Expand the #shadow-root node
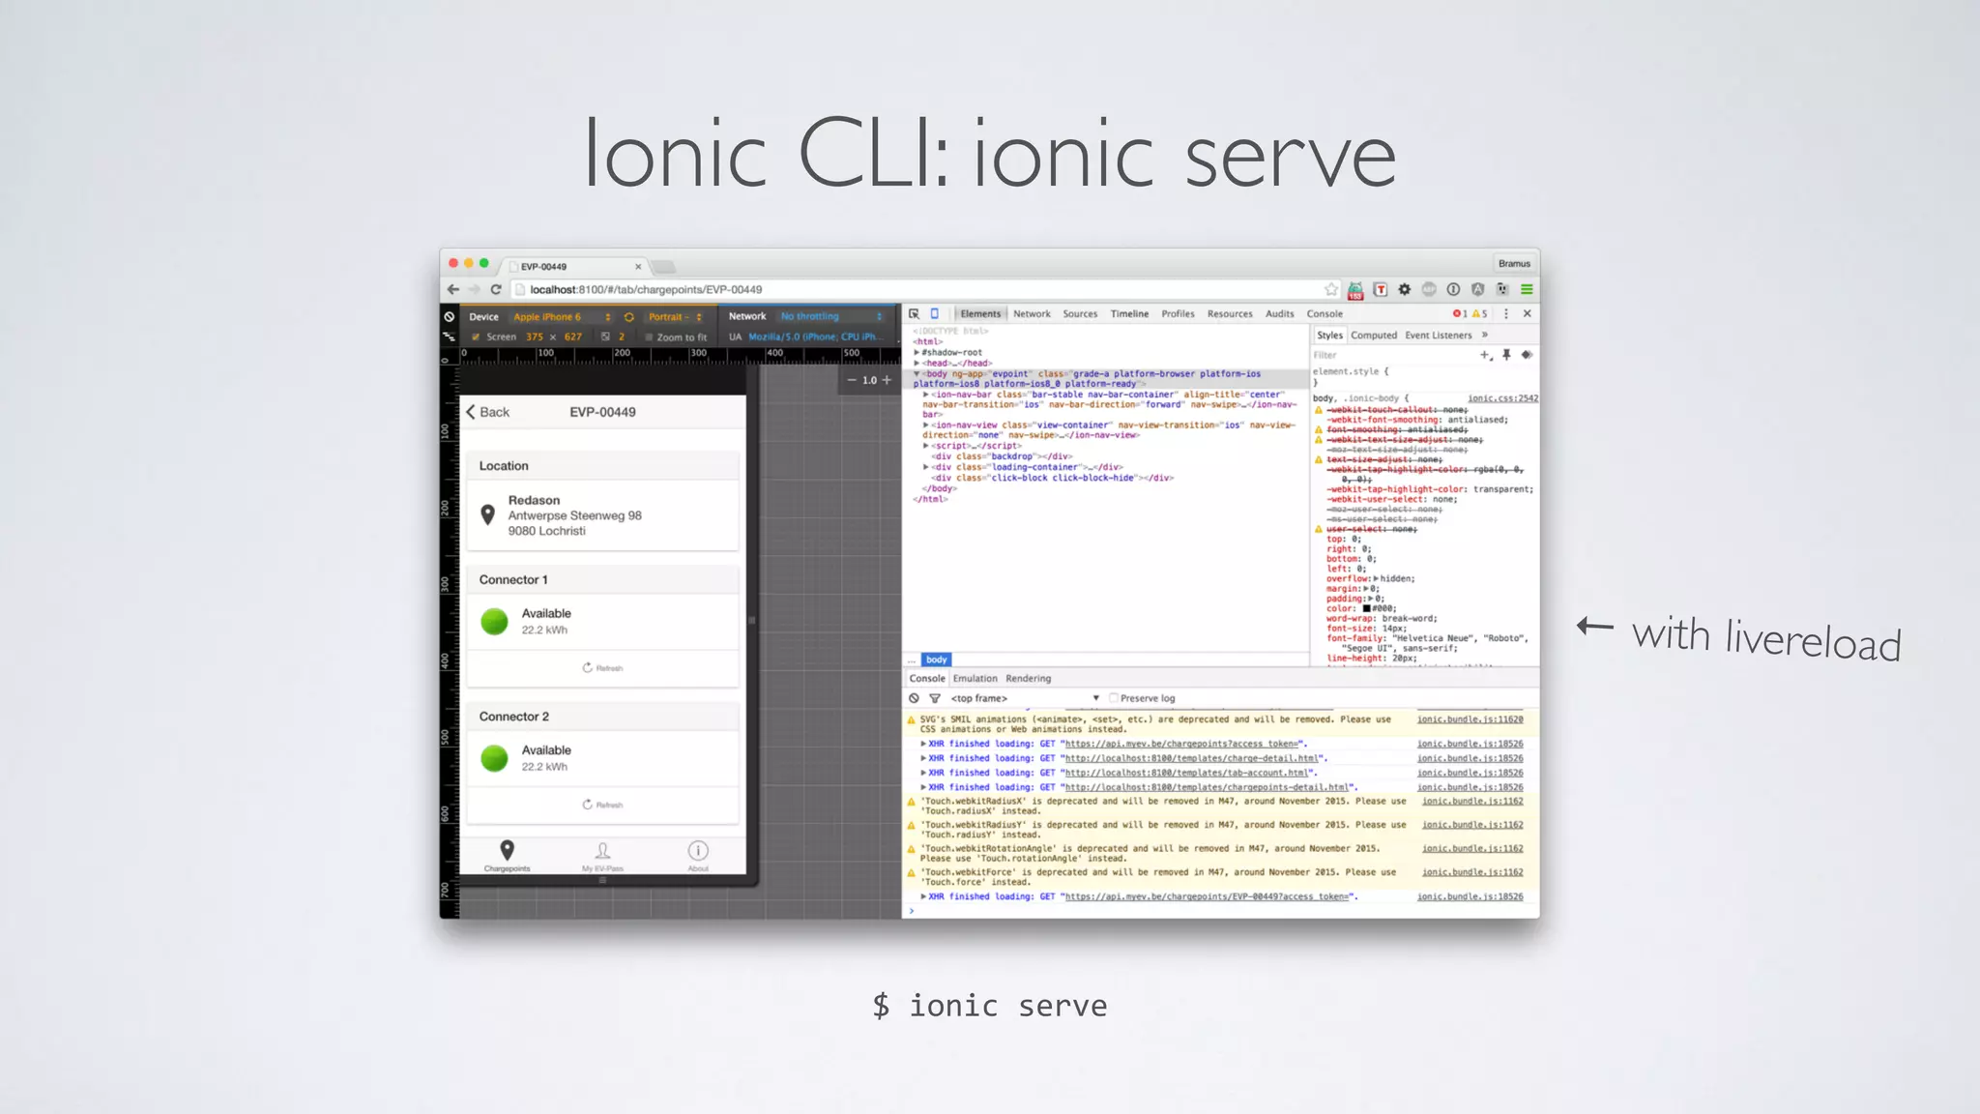Screen dimensions: 1980x1114 coord(917,353)
